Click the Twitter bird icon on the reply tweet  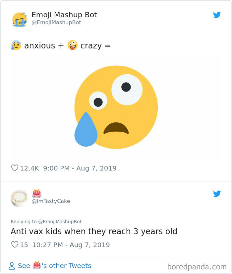coord(217,194)
